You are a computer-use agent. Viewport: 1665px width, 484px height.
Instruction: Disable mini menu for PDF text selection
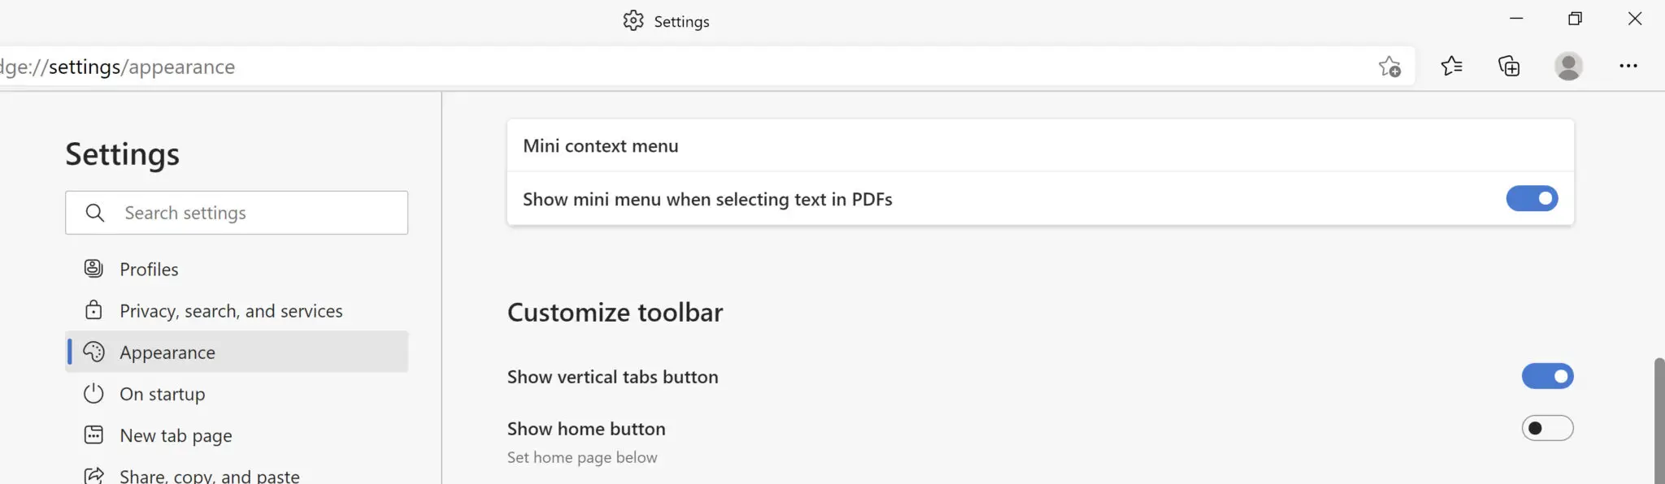pos(1532,198)
